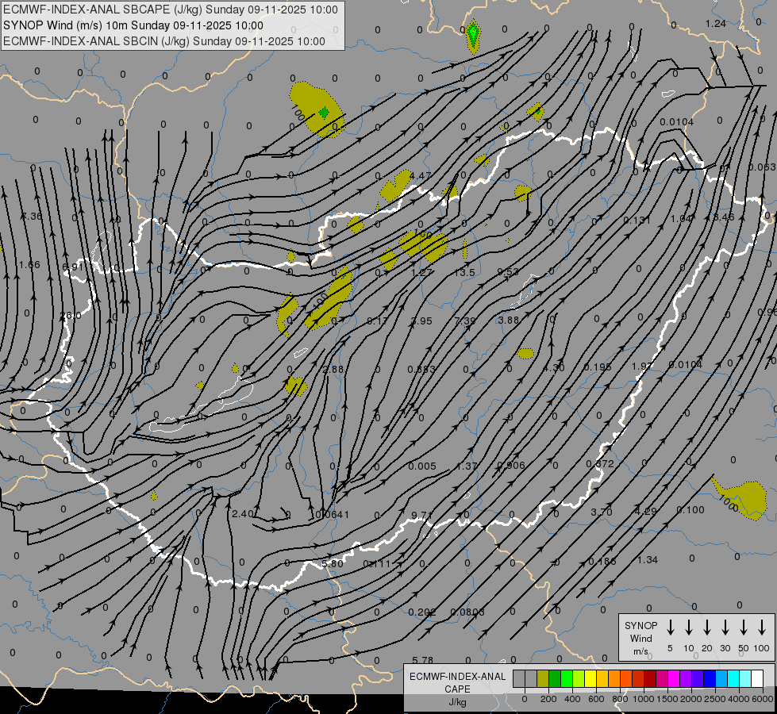This screenshot has height=714, width=777.
Task: Click the 26.0 value on map
Action: point(71,316)
